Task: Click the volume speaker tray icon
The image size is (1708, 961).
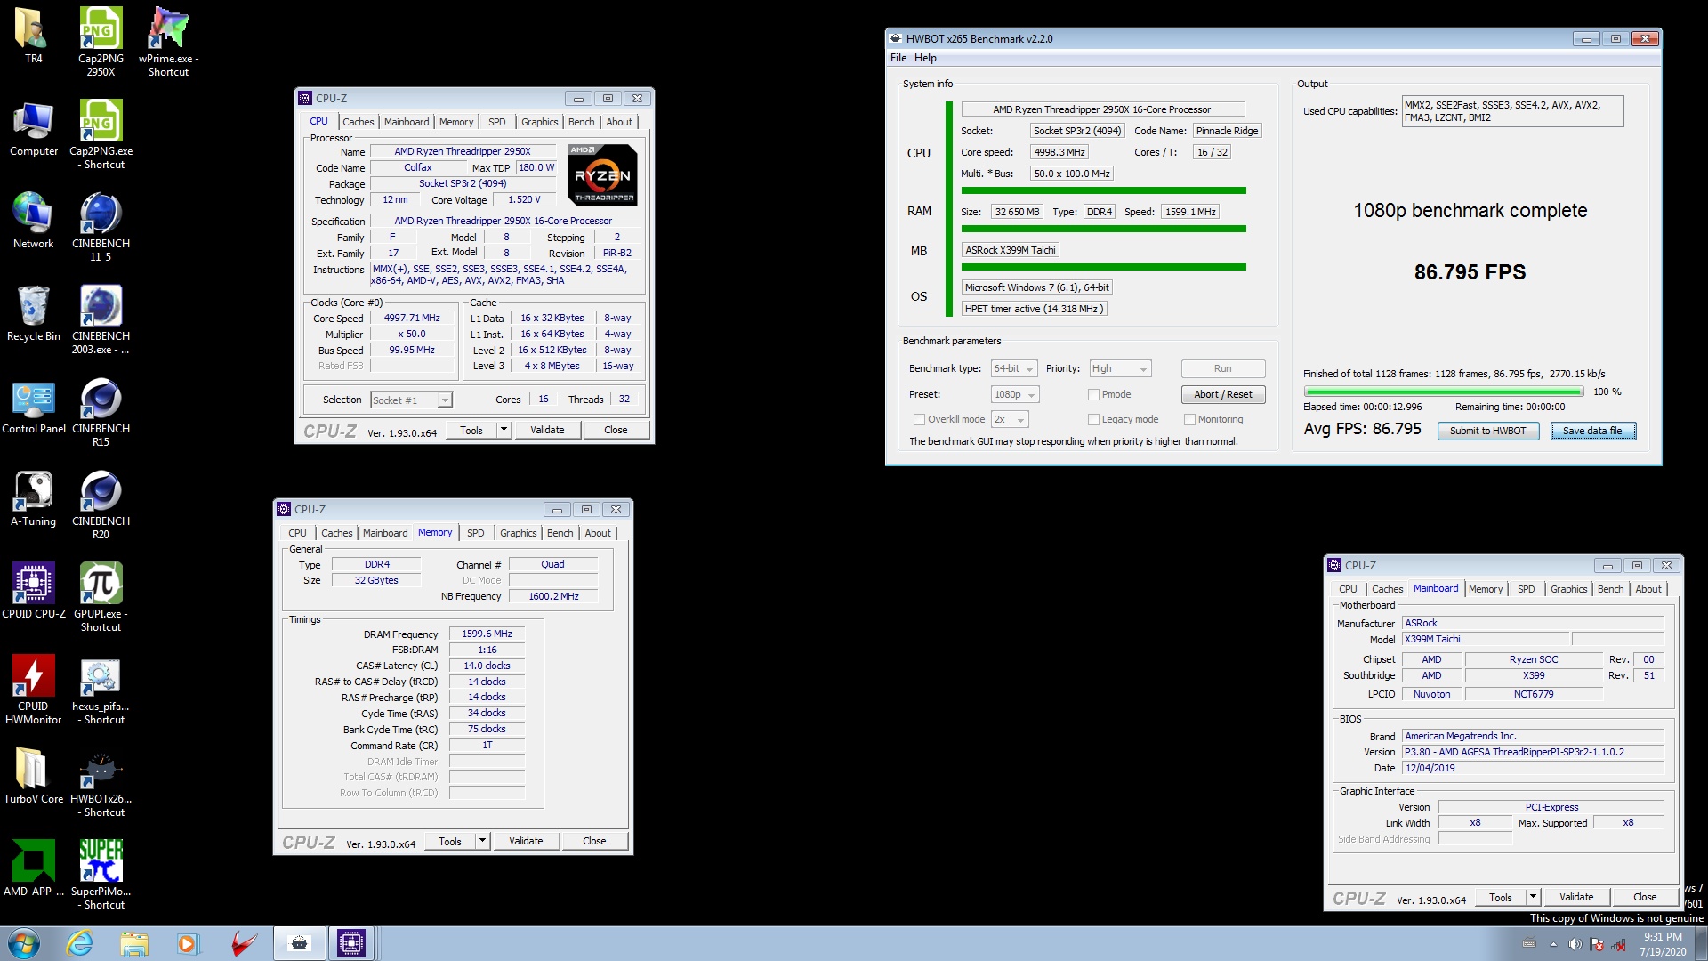Action: tap(1575, 944)
